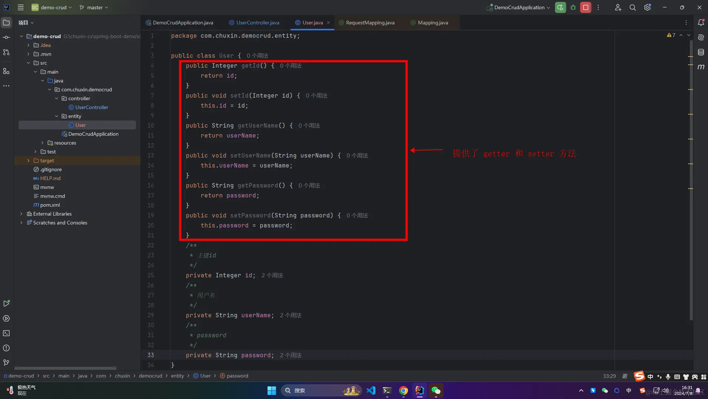
Task: Expand the resources folder
Action: (42, 143)
